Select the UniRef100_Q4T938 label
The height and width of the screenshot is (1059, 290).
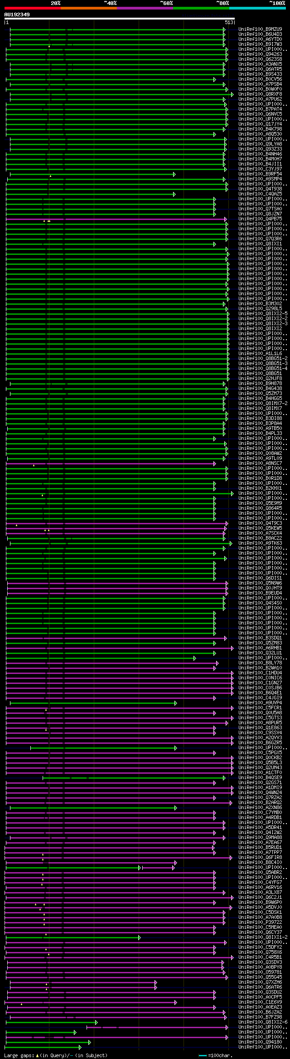tap(260, 189)
